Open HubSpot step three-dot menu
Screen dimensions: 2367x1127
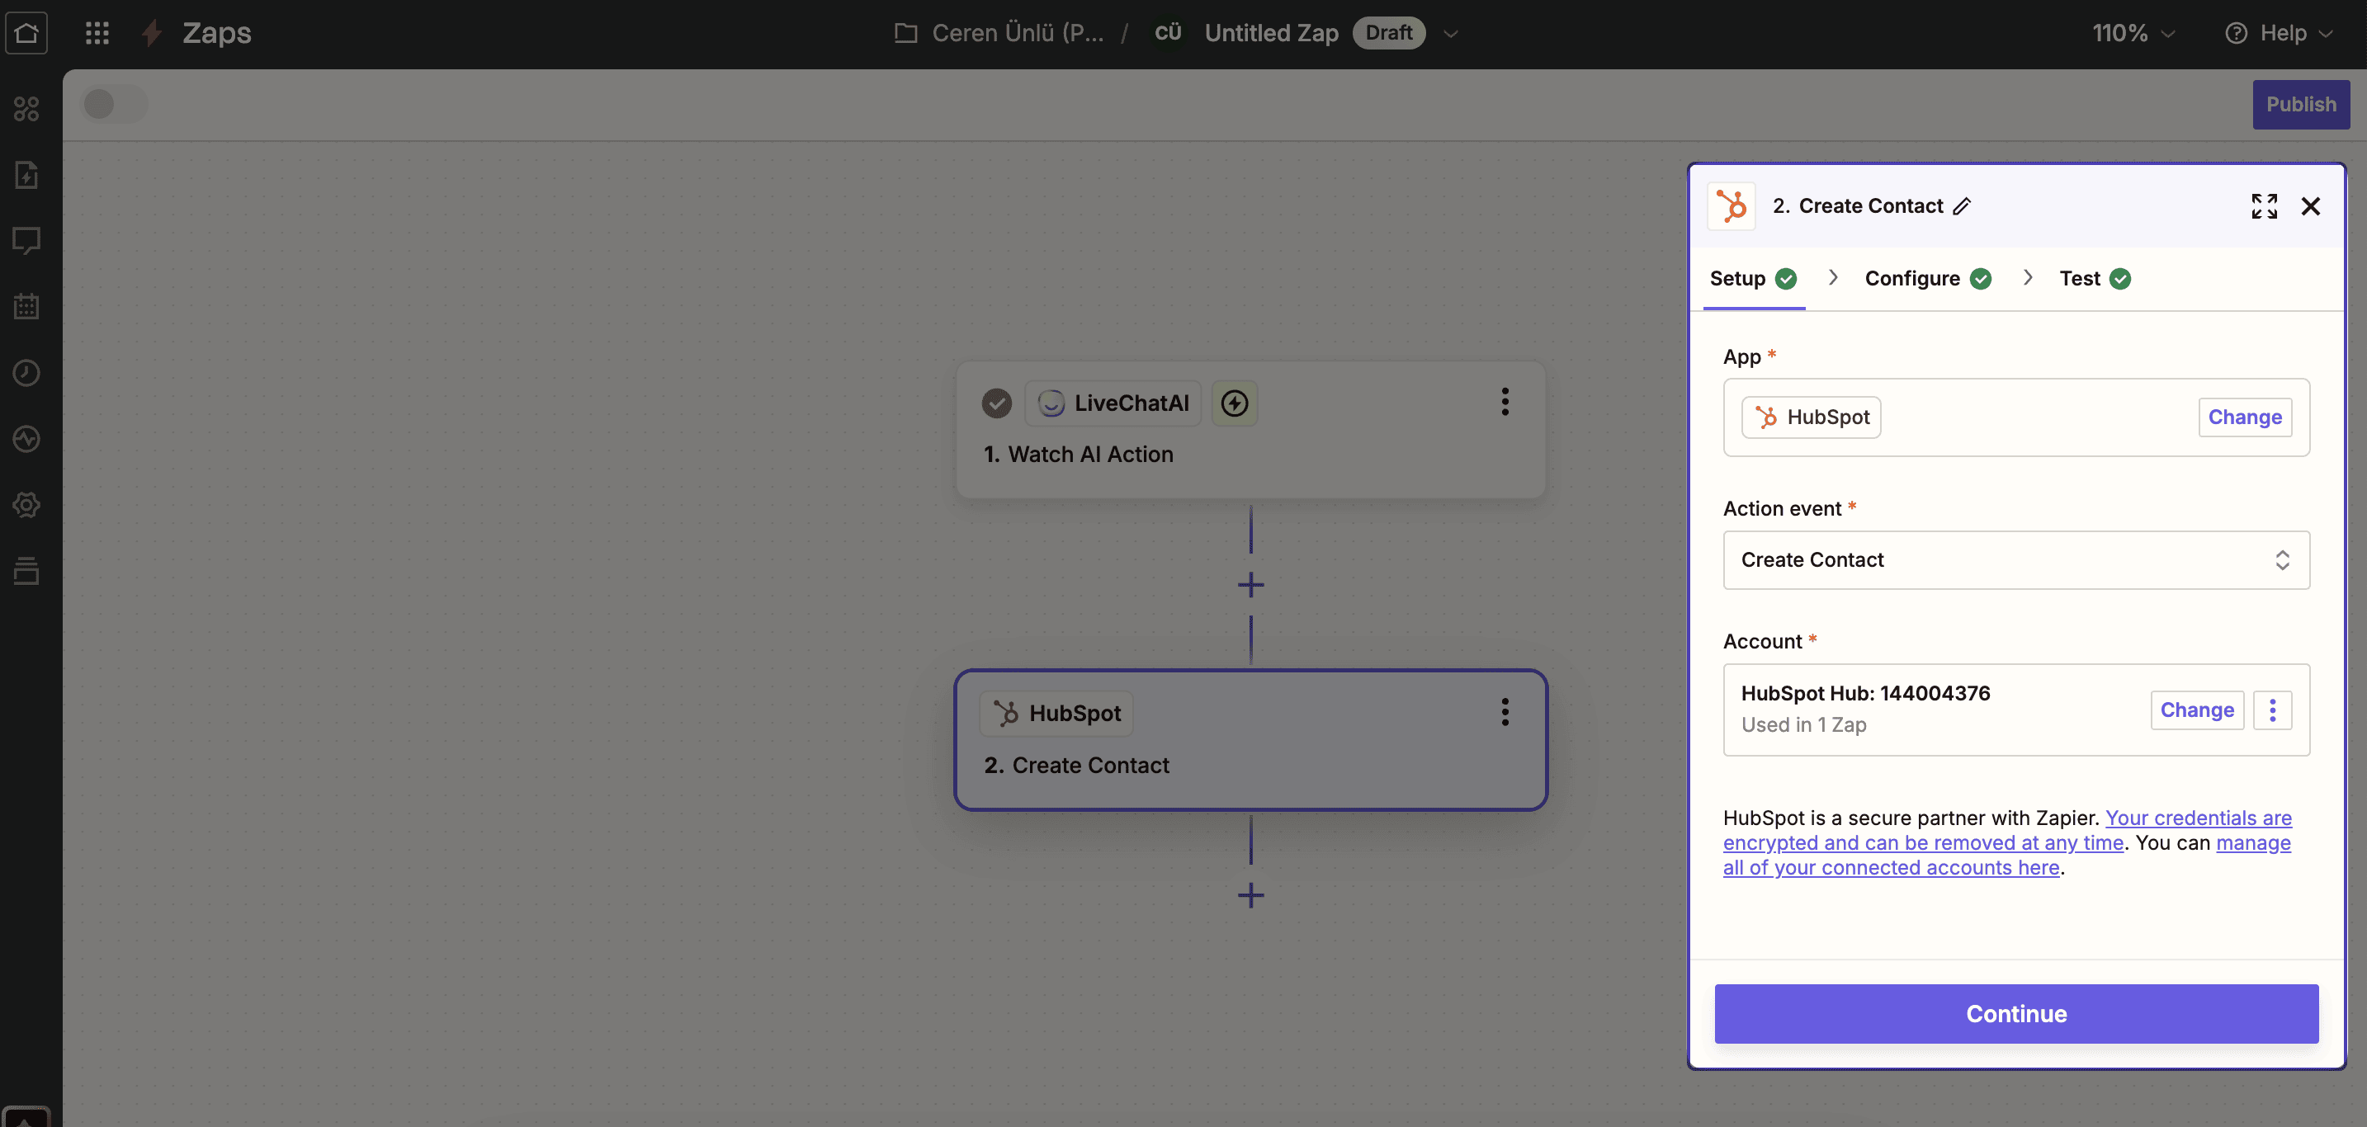tap(1505, 712)
